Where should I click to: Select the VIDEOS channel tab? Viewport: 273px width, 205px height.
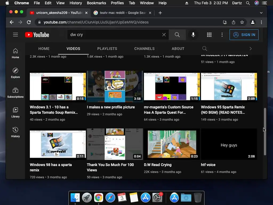[x=73, y=49]
